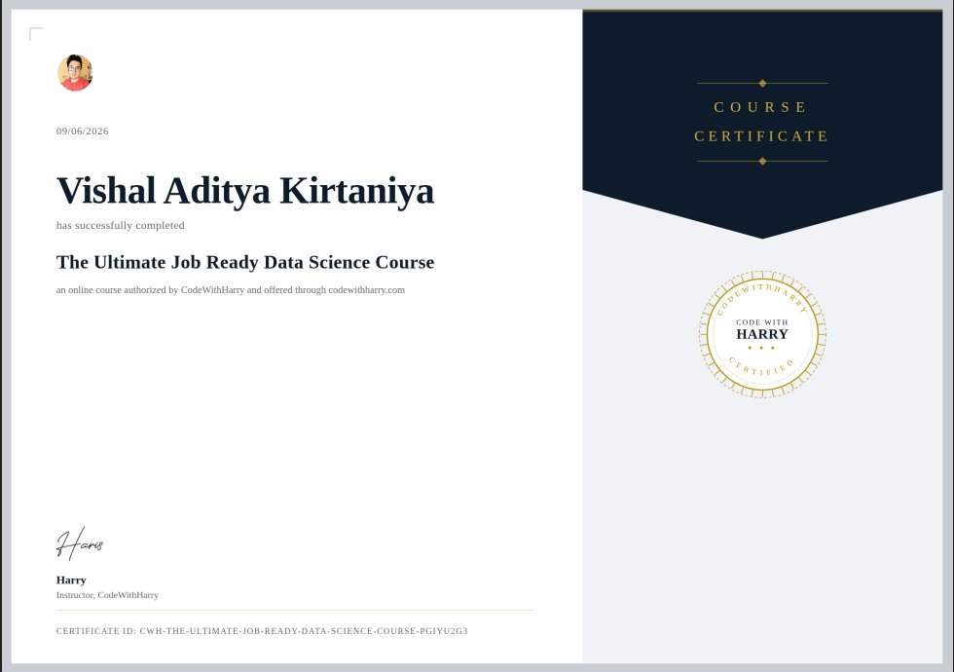
Task: Click the instructor profile photo avatar
Action: (76, 73)
